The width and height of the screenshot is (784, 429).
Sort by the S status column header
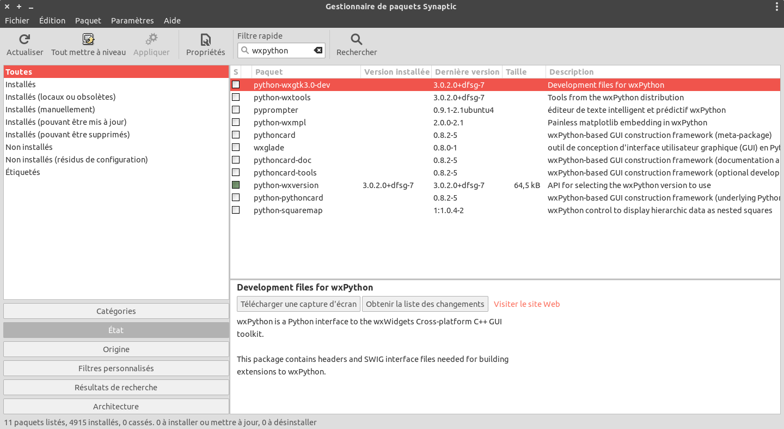[236, 72]
